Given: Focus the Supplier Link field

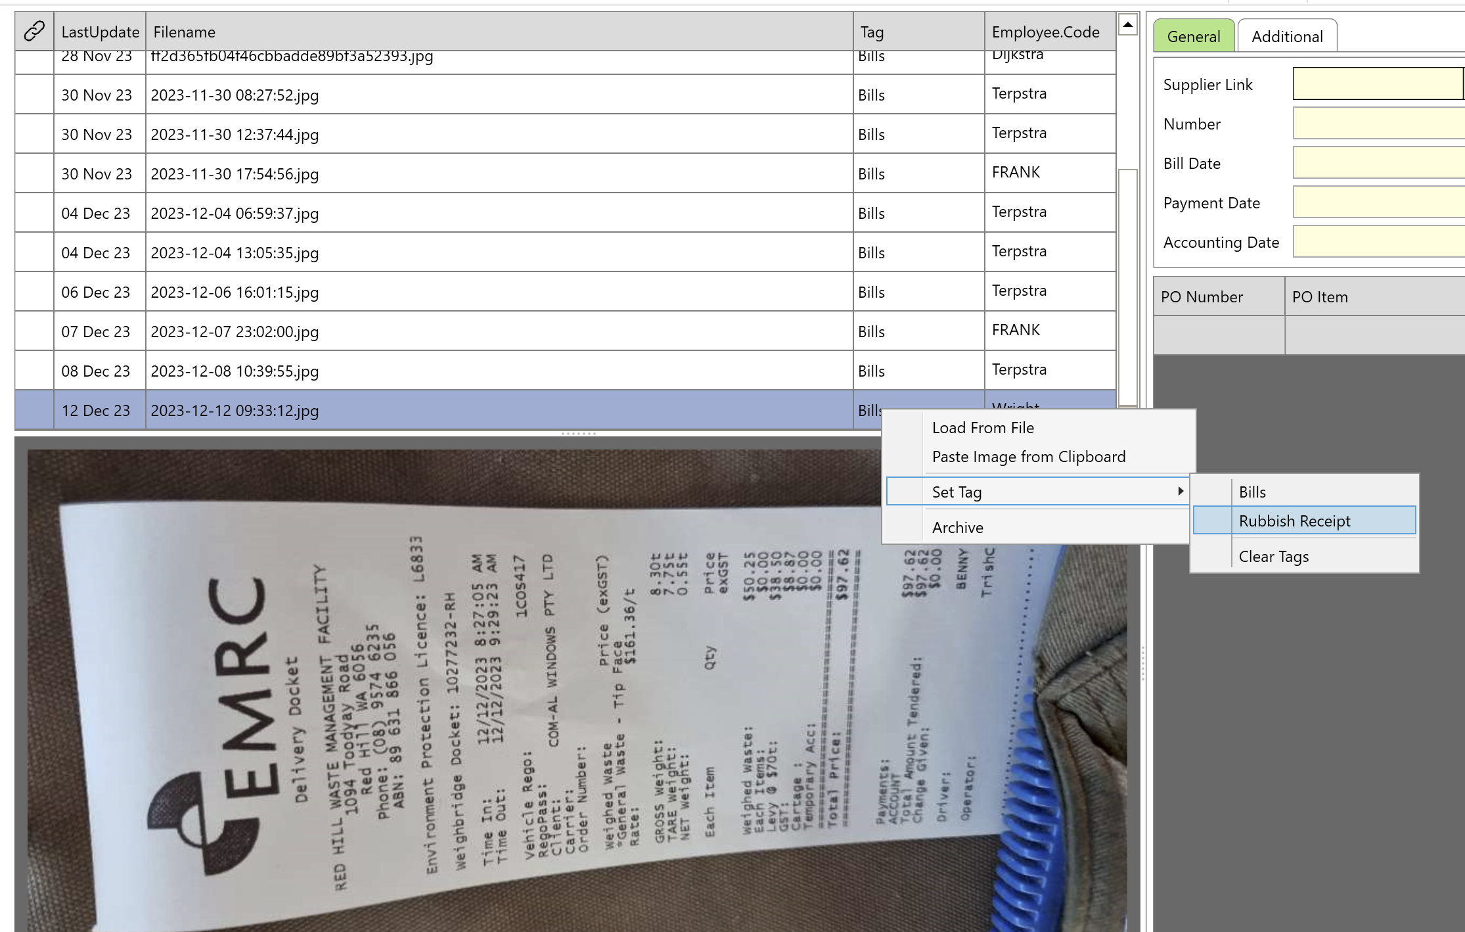Looking at the screenshot, I should coord(1378,83).
